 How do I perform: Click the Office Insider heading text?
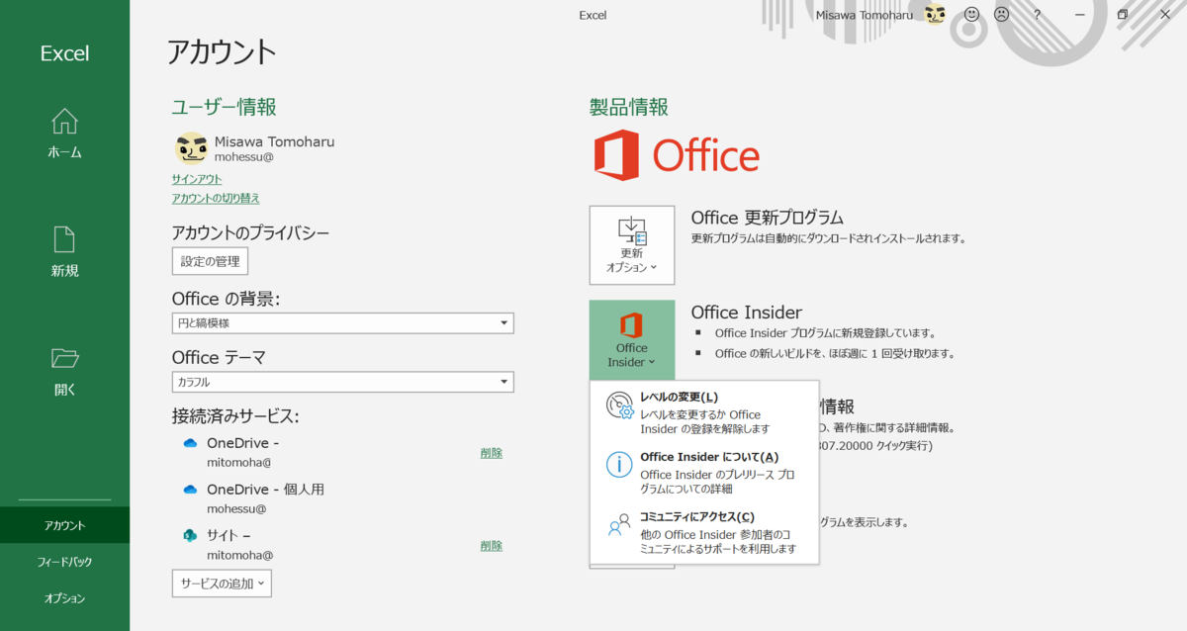746,313
